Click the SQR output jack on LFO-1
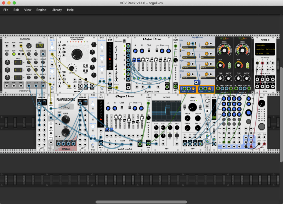Image resolution: width=283 pixels, height=204 pixels. [x=200, y=144]
